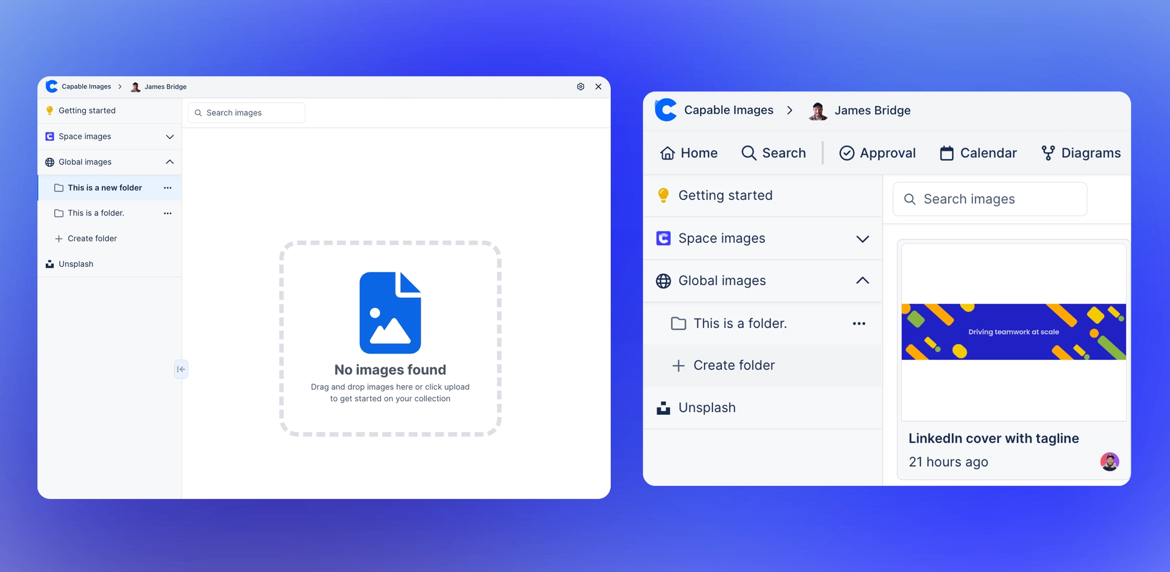This screenshot has width=1170, height=572.
Task: Open the Diagrams tab
Action: [x=1080, y=153]
